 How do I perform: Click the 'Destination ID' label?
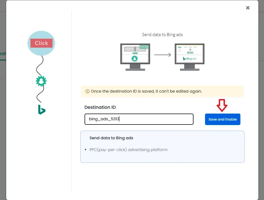pyautogui.click(x=100, y=107)
